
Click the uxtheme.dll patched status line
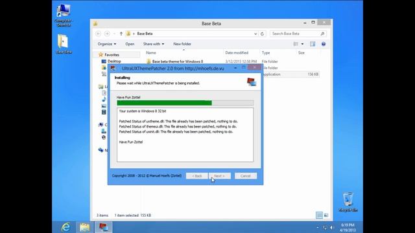pyautogui.click(x=178, y=122)
